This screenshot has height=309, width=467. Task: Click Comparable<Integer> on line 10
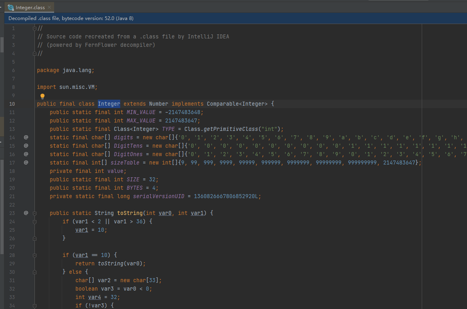pyautogui.click(x=237, y=104)
